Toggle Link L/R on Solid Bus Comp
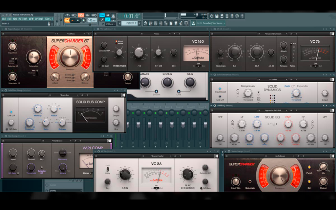This screenshot has height=210, width=336. point(11,112)
